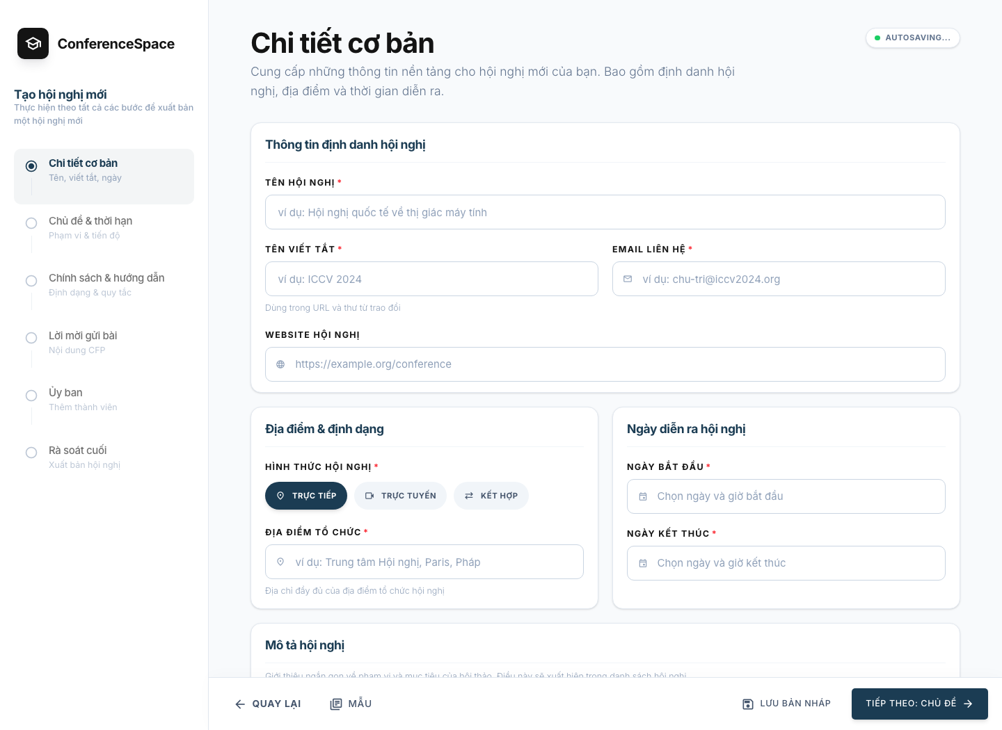Save with Lưu bản nháp button
1002x730 pixels.
point(786,704)
